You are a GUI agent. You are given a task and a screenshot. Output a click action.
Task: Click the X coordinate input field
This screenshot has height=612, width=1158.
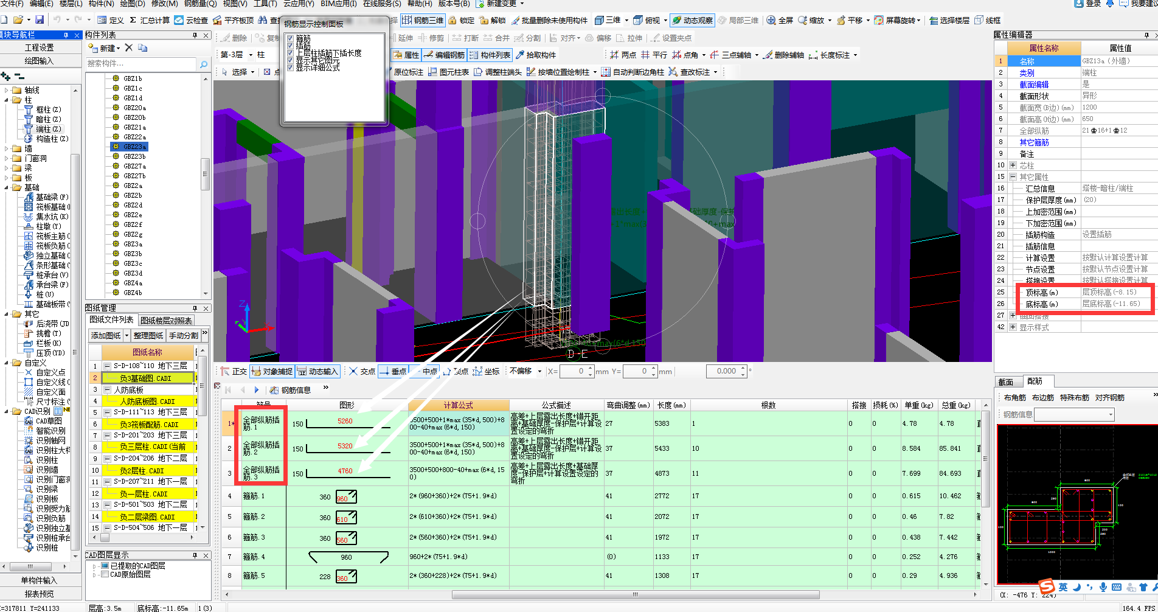click(574, 371)
